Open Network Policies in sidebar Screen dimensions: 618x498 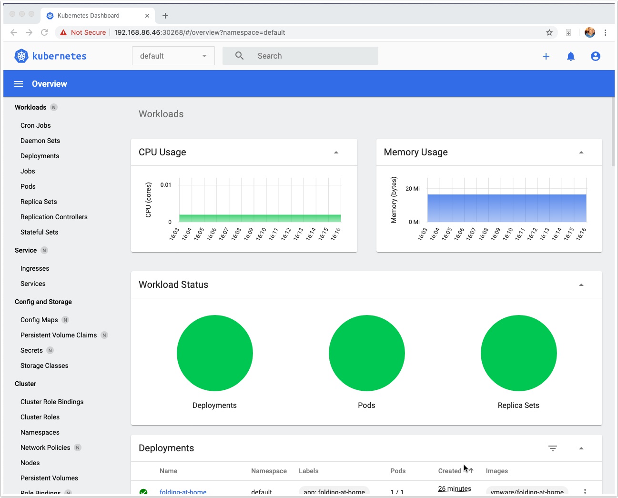tap(45, 447)
